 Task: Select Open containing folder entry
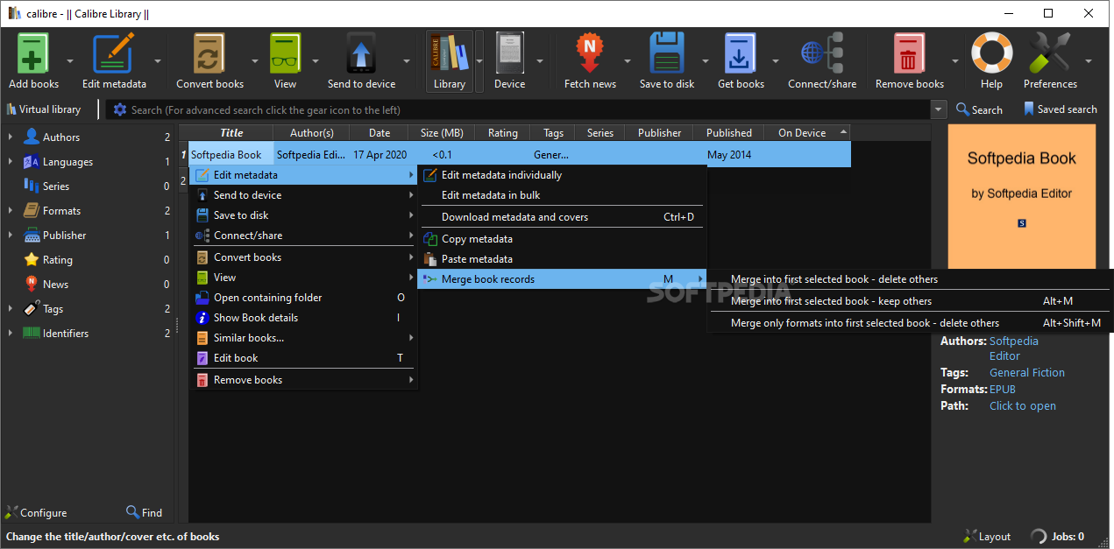(x=304, y=298)
